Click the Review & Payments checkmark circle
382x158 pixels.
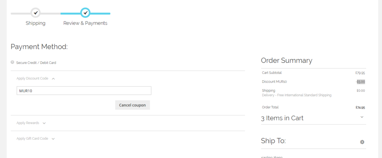coord(85,13)
